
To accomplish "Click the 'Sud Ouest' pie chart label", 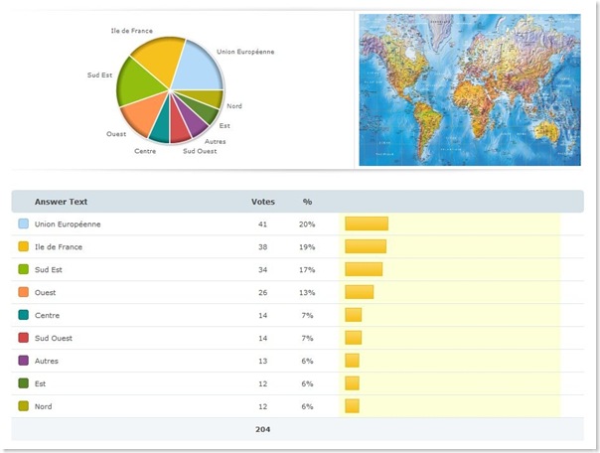I will (x=200, y=151).
